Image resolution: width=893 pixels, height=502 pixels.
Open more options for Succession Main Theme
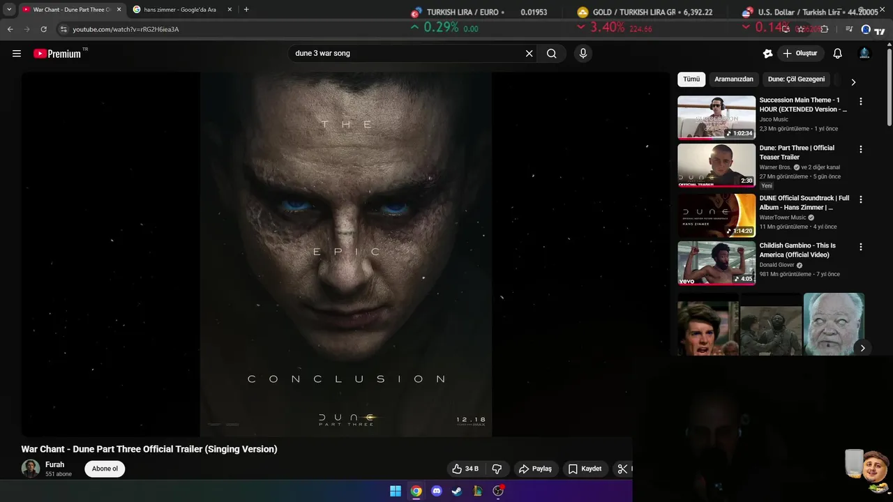click(860, 101)
